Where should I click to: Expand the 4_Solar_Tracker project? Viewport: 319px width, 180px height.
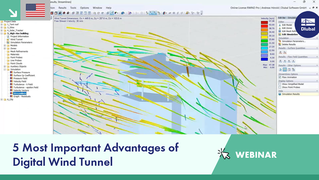[x=2, y=30]
